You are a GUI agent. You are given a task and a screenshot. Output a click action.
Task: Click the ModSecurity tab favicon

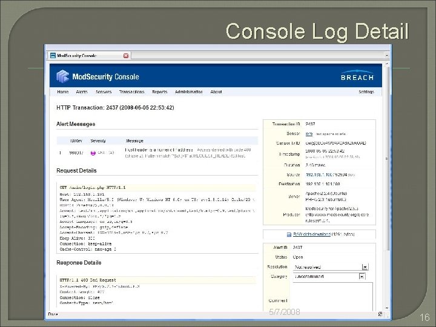[53, 56]
